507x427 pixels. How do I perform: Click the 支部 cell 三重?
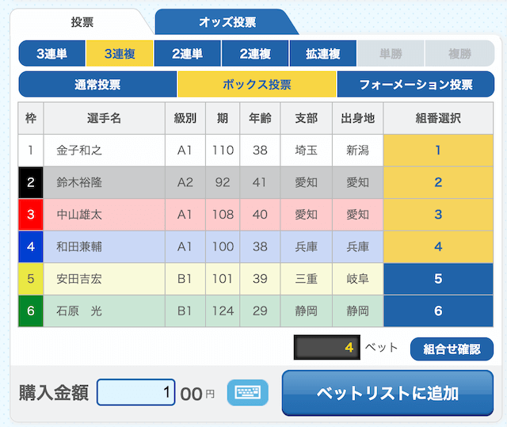pyautogui.click(x=307, y=279)
